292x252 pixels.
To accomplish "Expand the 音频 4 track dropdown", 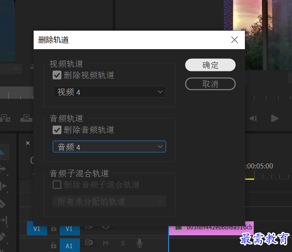I will coord(109,147).
